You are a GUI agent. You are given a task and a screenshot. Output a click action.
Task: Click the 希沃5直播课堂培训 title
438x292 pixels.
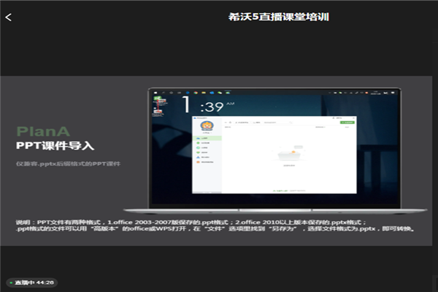[x=279, y=17]
